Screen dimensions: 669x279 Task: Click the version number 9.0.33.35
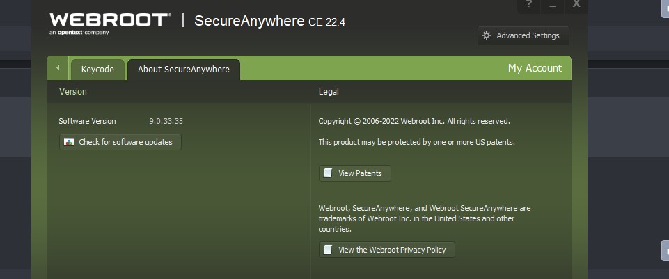coord(166,121)
